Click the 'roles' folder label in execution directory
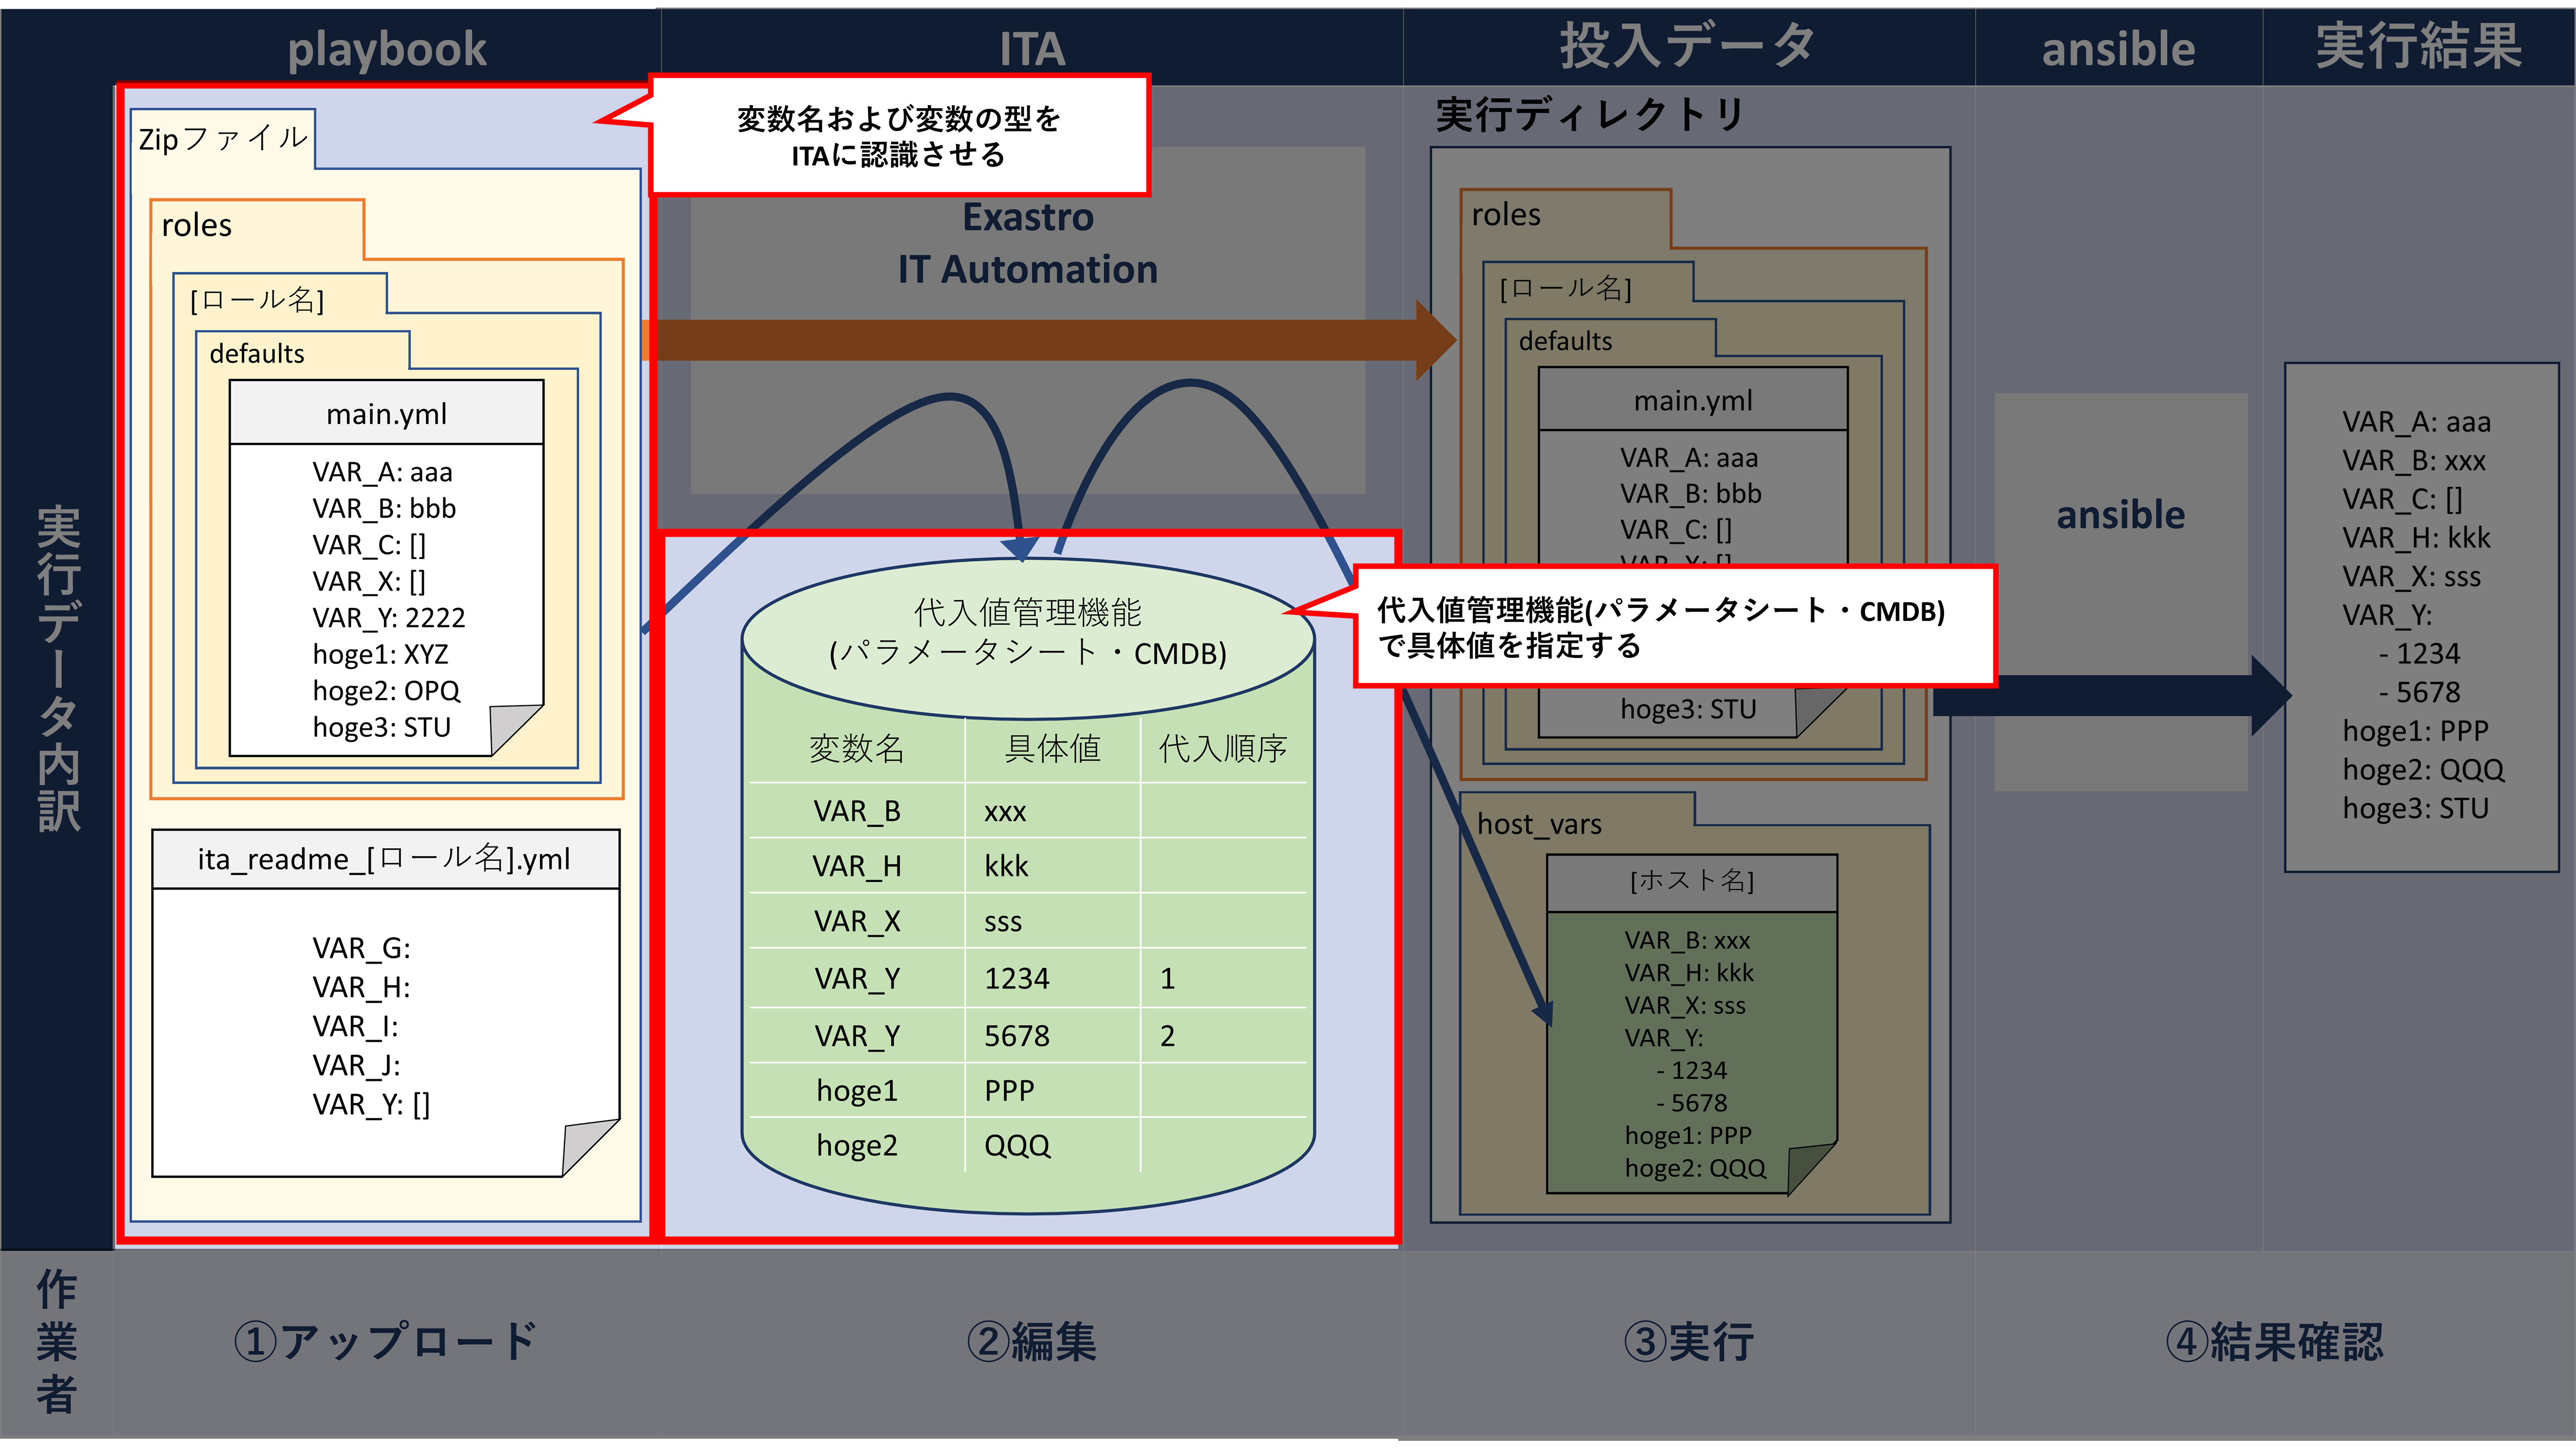The height and width of the screenshot is (1449, 2576). pyautogui.click(x=1506, y=214)
